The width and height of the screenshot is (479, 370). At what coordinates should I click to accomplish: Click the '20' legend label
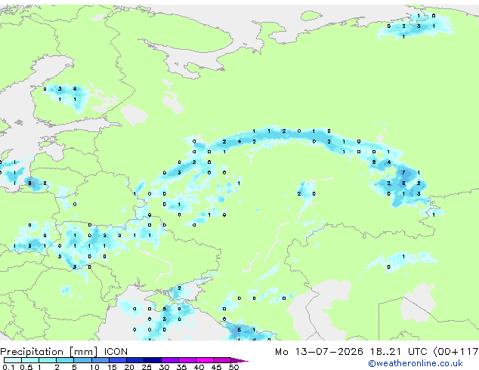point(129,367)
